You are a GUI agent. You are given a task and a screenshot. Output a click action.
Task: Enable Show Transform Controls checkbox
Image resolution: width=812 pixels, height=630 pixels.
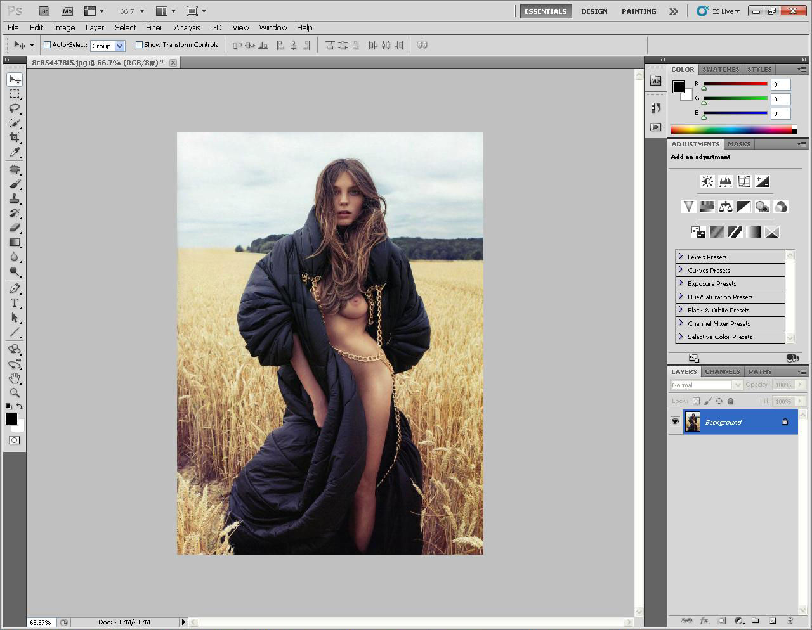[x=139, y=45]
